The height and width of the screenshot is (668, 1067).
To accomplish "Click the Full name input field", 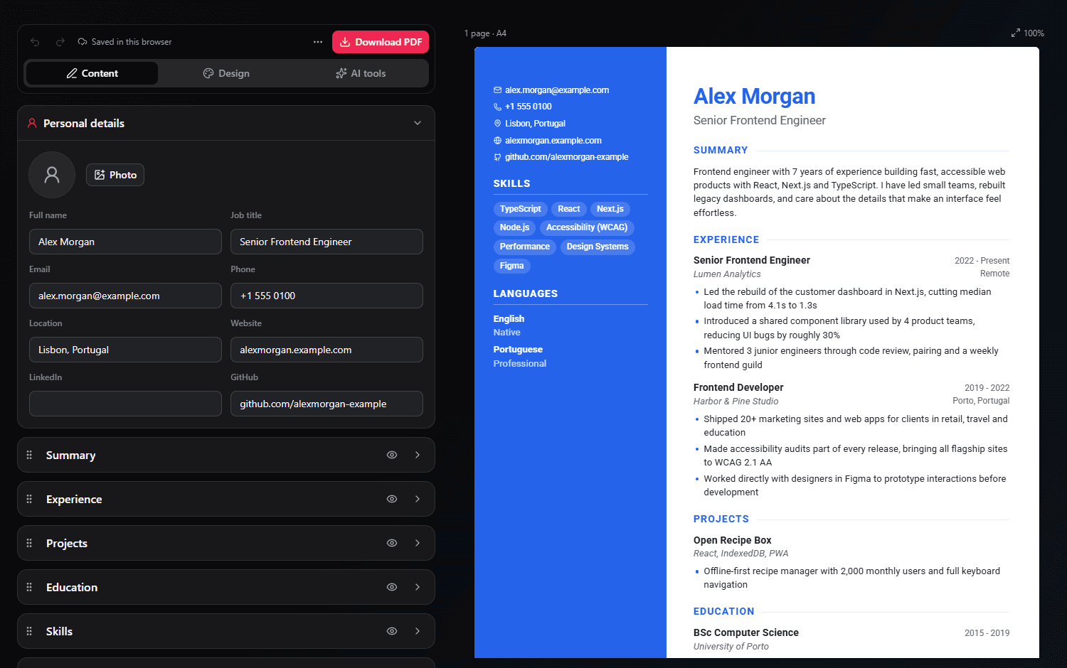I will 125,242.
